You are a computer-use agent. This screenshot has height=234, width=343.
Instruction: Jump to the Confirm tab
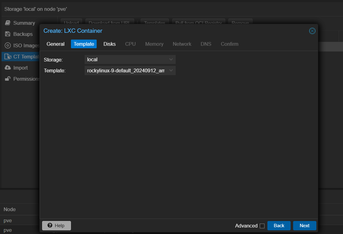[x=230, y=44]
